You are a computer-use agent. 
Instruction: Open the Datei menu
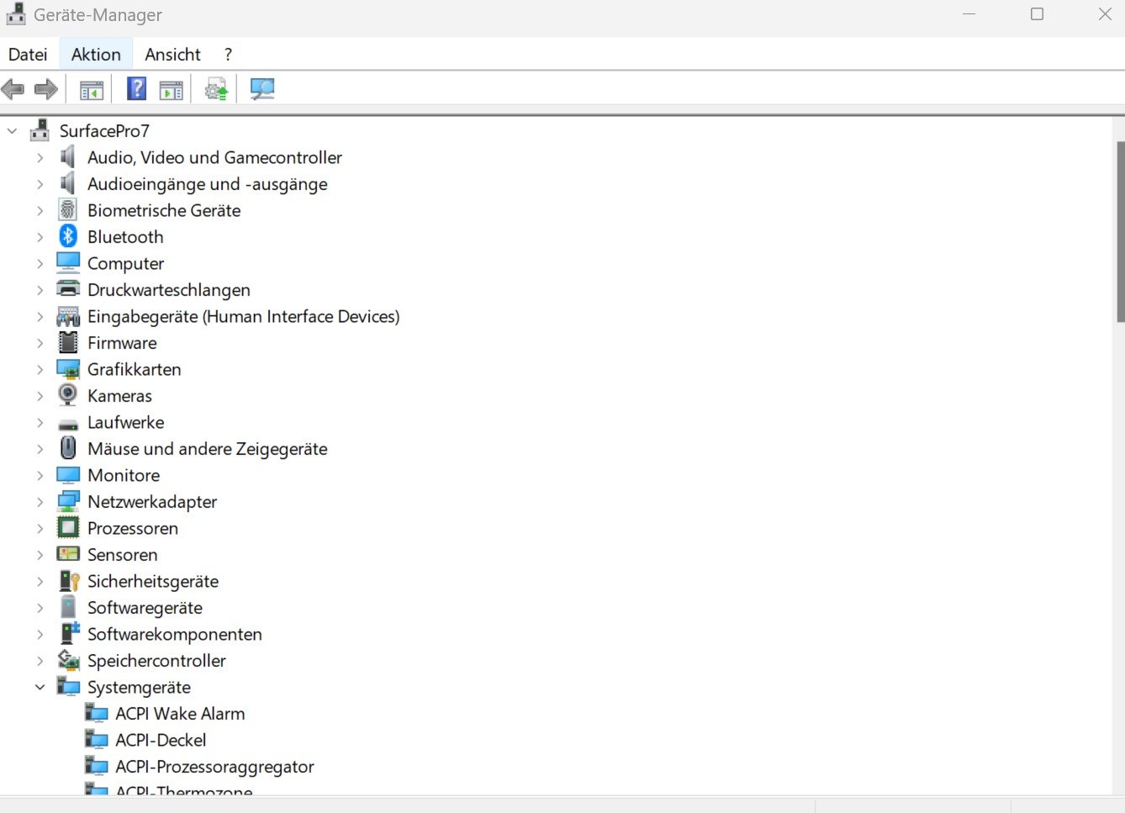pos(28,54)
